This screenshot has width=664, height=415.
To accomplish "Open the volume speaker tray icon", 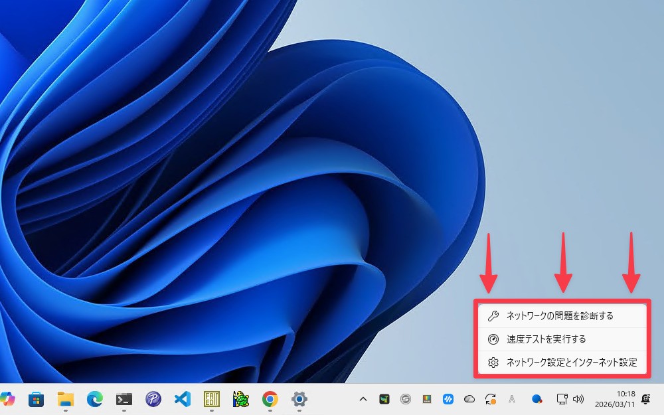I will (x=578, y=399).
